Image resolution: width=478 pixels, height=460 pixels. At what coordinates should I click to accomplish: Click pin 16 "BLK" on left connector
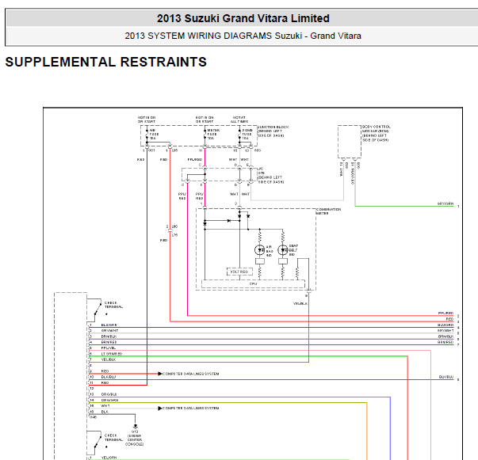coord(105,412)
